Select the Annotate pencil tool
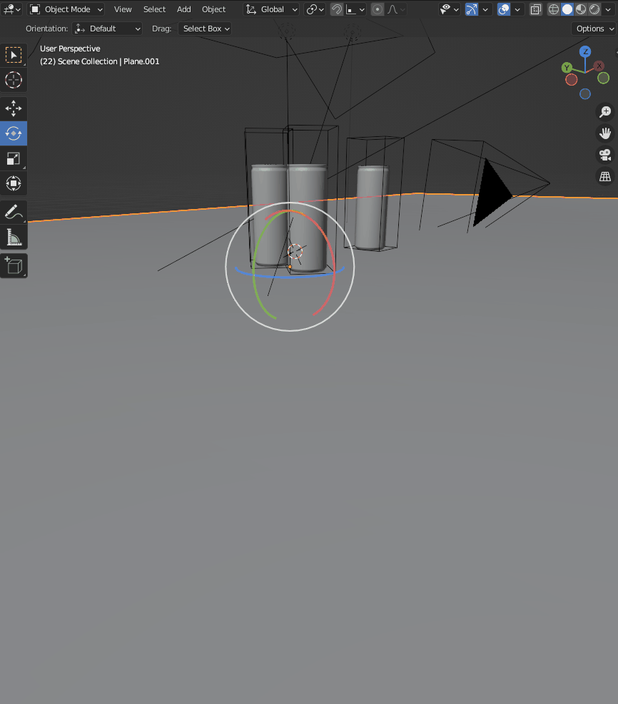This screenshot has width=618, height=704. pos(14,212)
